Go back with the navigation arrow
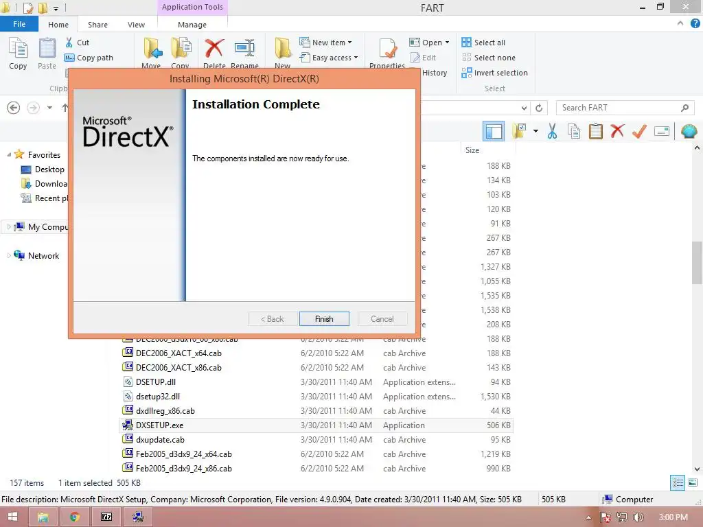The width and height of the screenshot is (703, 527). (x=14, y=108)
